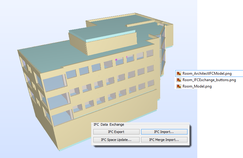This screenshot has width=243, height=158.
Task: Click the IFC Export button
Action: pyautogui.click(x=116, y=132)
